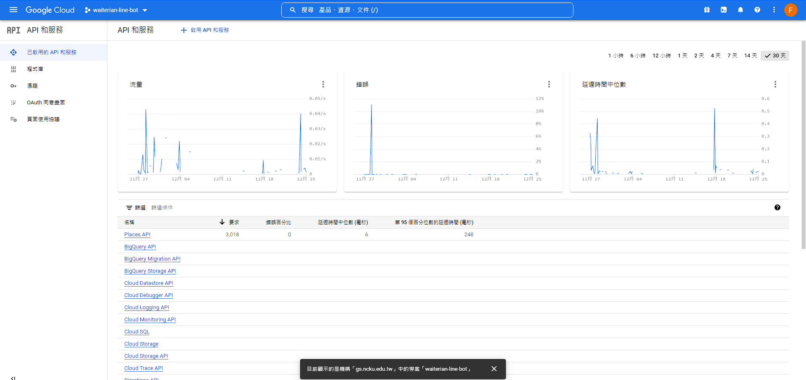806x380 pixels.
Task: Click the Credentials key icon in sidebar
Action: coord(13,86)
